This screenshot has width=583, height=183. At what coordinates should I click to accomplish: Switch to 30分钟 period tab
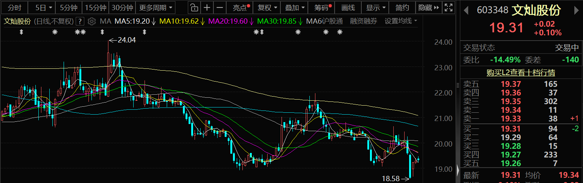pyautogui.click(x=122, y=8)
